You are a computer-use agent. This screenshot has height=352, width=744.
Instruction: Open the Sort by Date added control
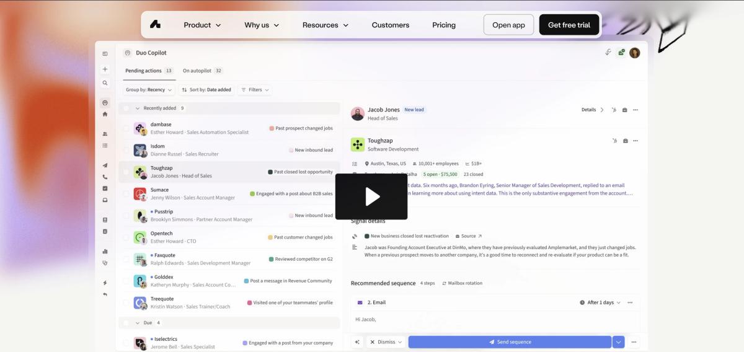tap(206, 90)
